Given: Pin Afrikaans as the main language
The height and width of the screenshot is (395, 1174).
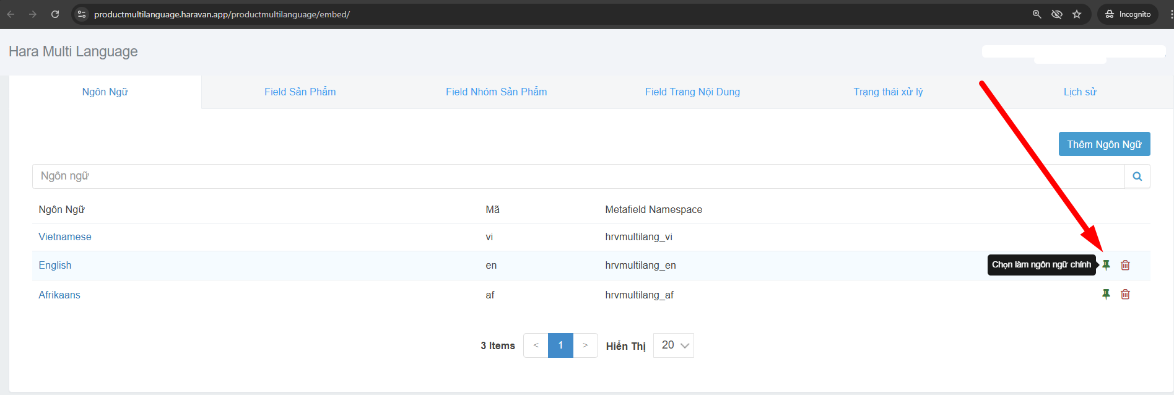Looking at the screenshot, I should (1106, 295).
